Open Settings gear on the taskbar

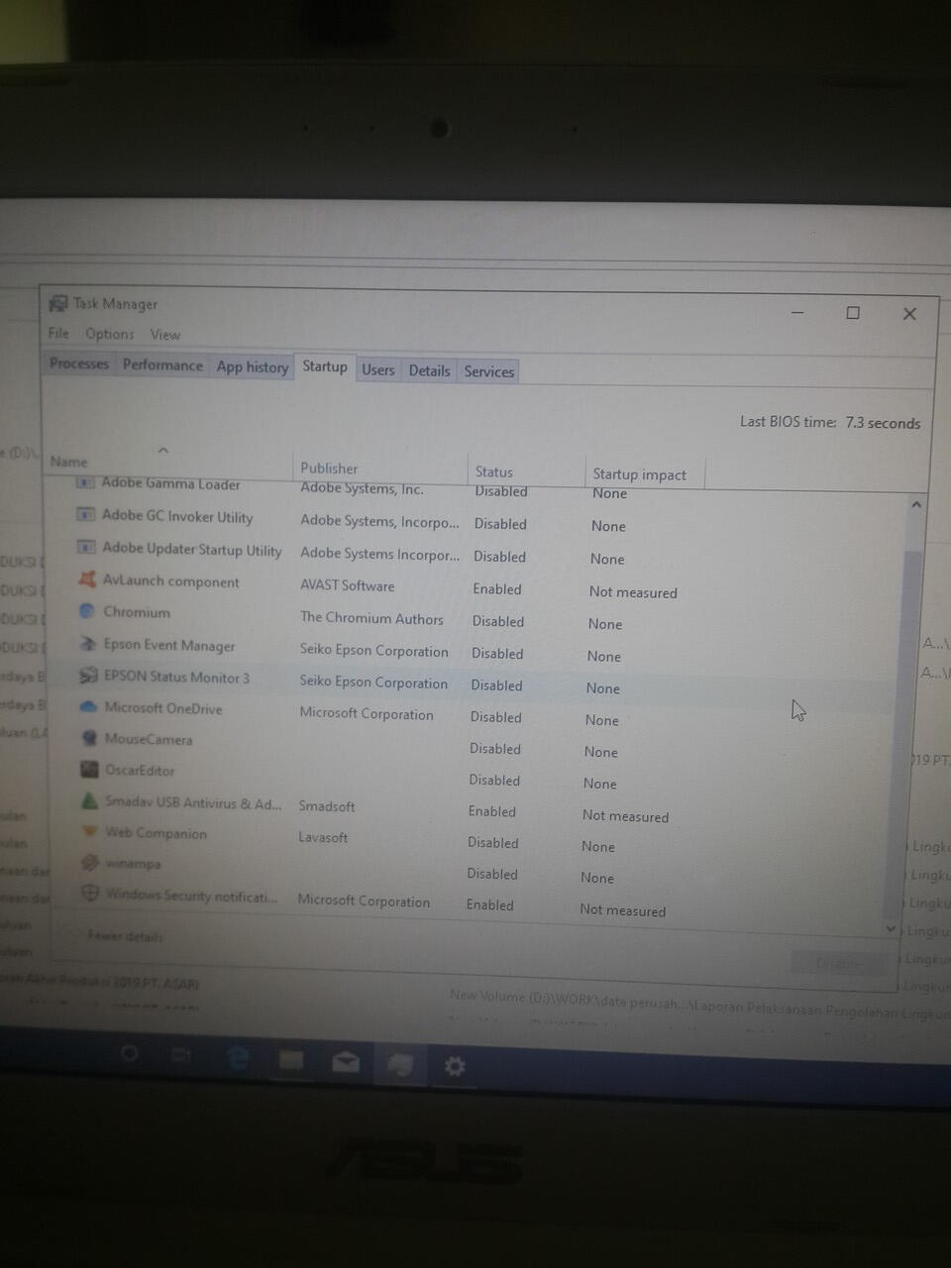coord(455,1067)
